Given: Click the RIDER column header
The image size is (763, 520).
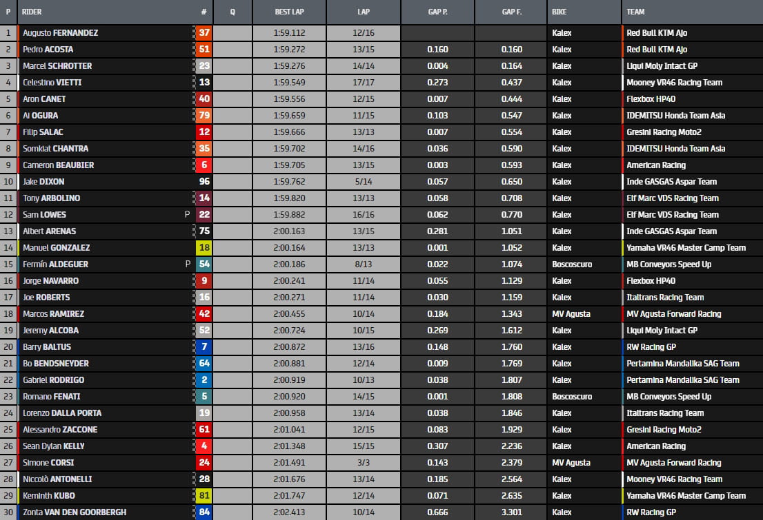Looking at the screenshot, I should 32,12.
